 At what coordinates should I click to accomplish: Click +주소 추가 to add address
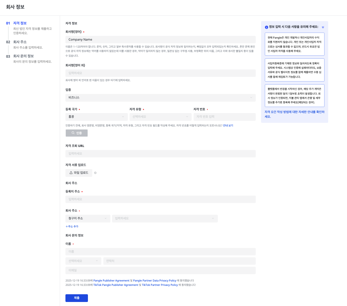72,226
